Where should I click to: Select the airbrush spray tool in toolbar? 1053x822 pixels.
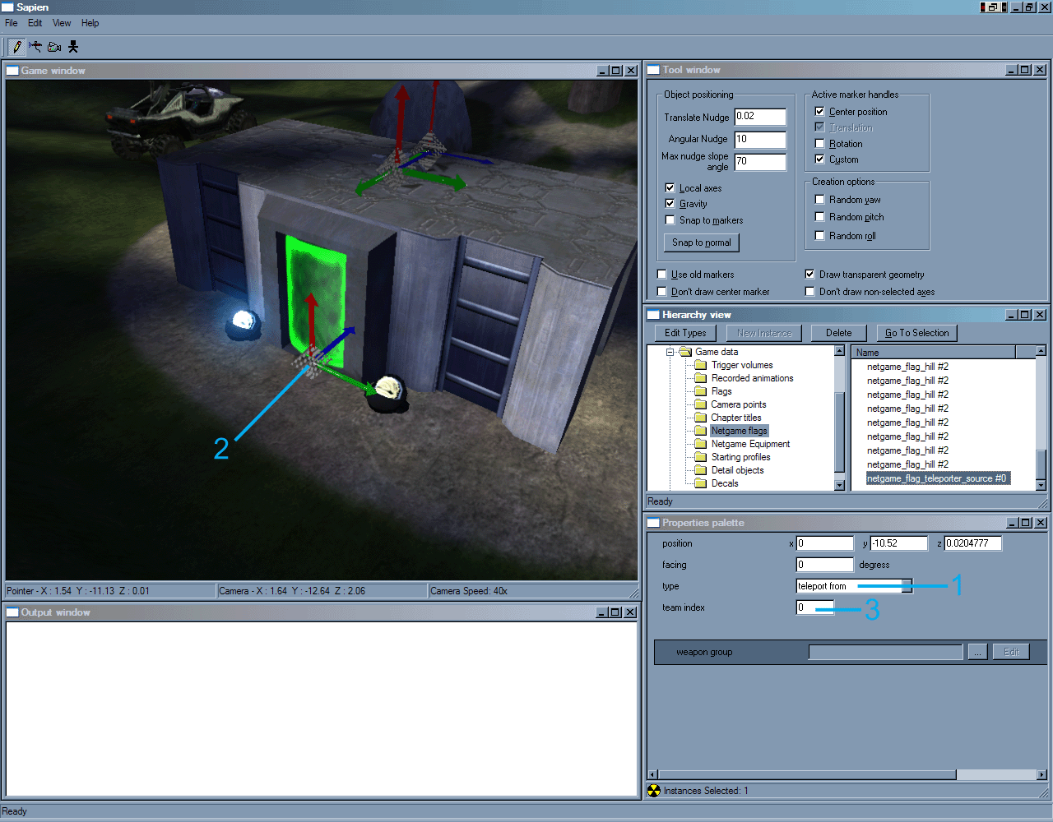[x=35, y=47]
